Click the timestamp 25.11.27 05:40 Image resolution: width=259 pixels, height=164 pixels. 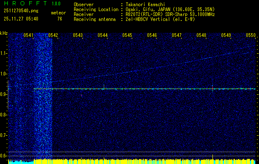(x=21, y=19)
